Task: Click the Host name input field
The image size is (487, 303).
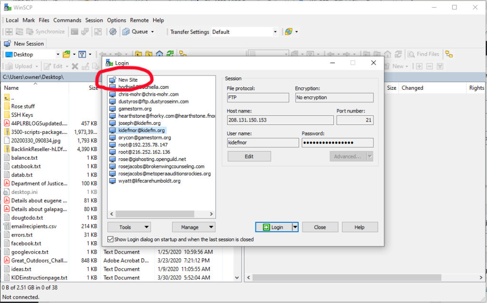Action: pyautogui.click(x=281, y=120)
